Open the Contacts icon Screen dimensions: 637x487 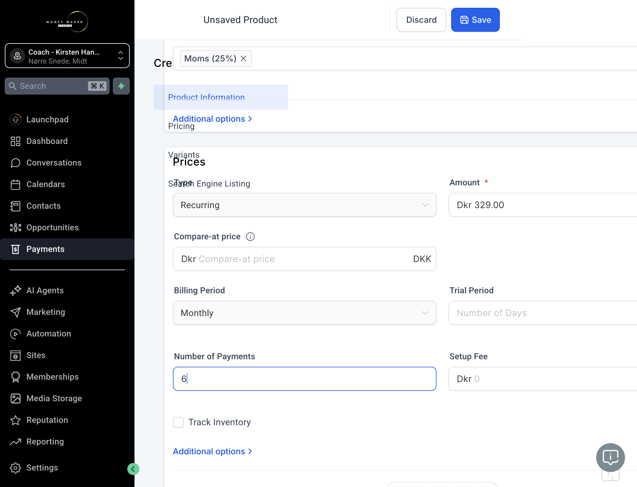15,206
